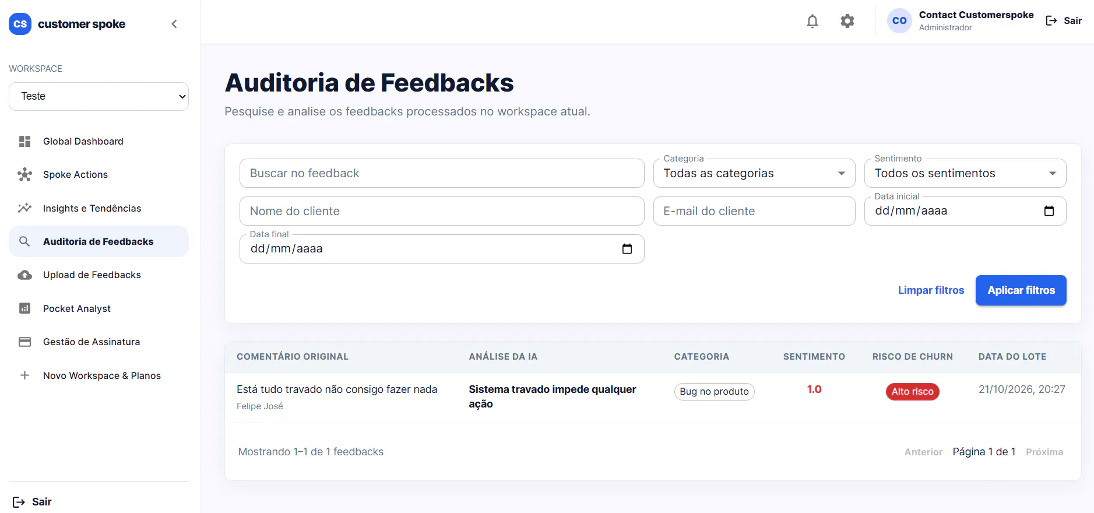Click the COMENTÁRIO ORIGINAL column header
The height and width of the screenshot is (513, 1094).
[x=293, y=357]
